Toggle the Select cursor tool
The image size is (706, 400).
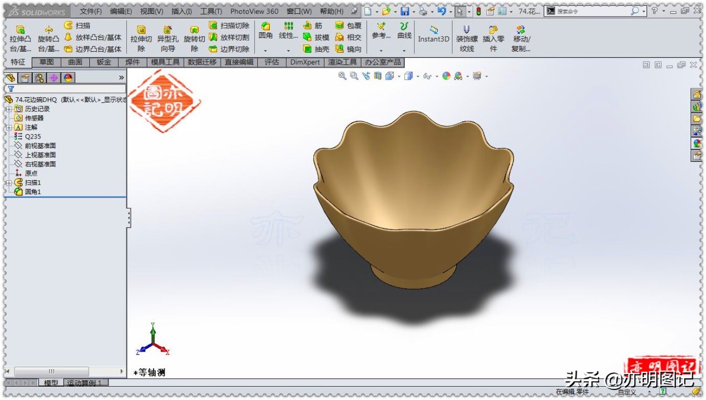(x=460, y=11)
